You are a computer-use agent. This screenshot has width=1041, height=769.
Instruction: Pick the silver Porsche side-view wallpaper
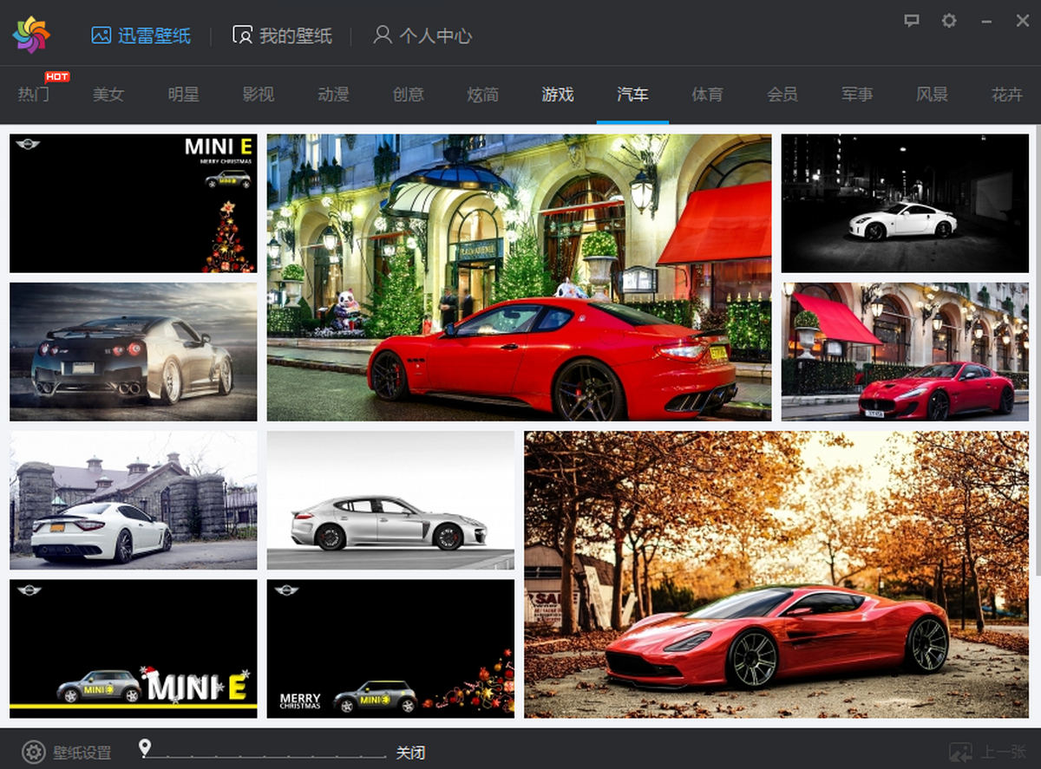(x=390, y=500)
